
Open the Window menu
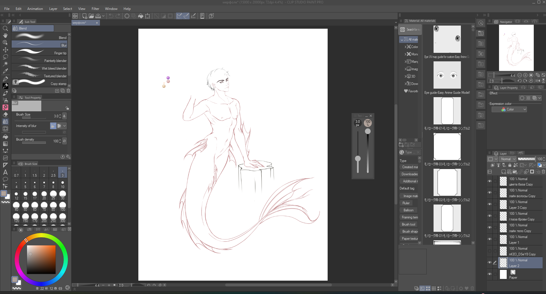[111, 9]
